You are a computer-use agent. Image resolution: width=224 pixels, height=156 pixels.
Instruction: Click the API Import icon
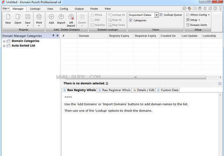pos(71,17)
